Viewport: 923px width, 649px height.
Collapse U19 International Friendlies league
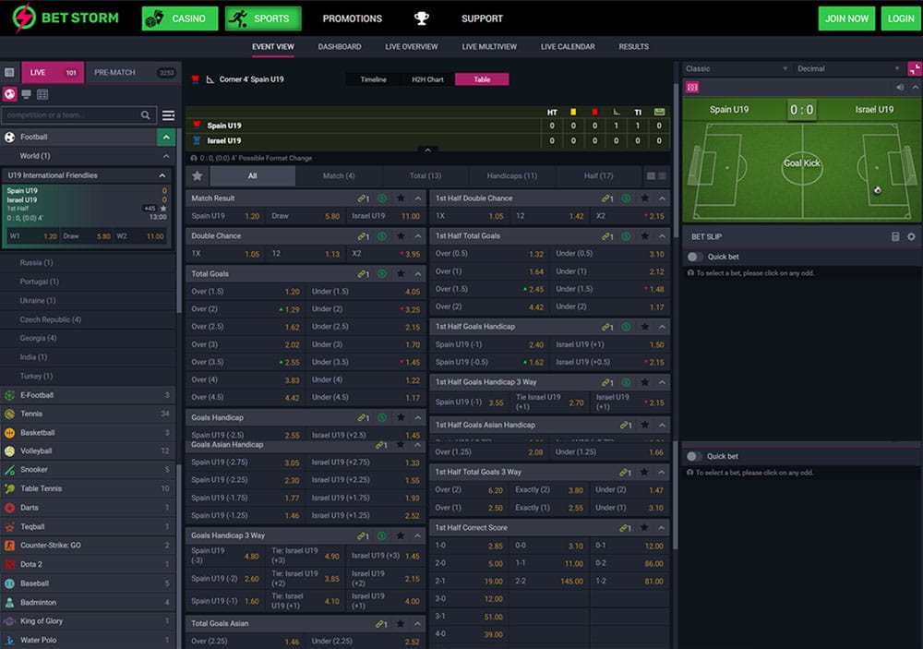point(162,175)
